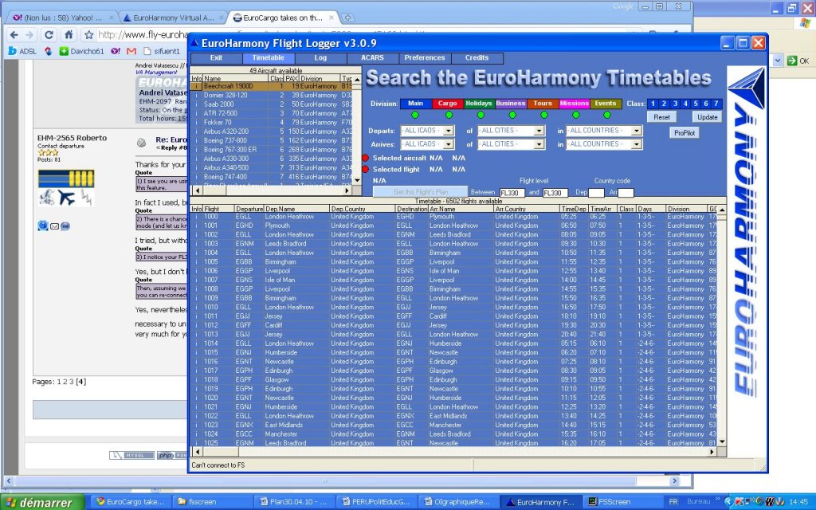
Task: Toggle the green indicator under Cargo division
Action: tap(447, 116)
